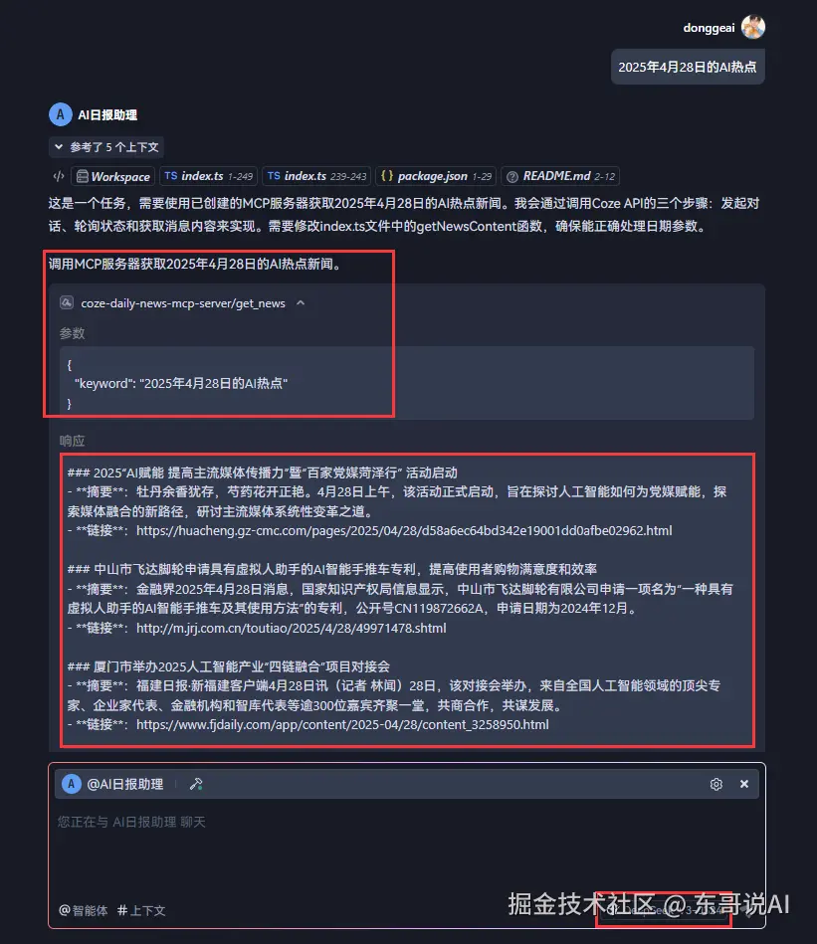Collapse the 参考了 5 个上下文 section
The image size is (817, 944).
point(105,147)
